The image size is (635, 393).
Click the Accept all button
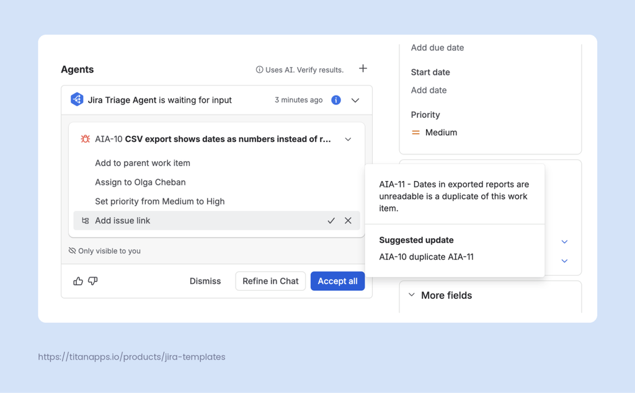pyautogui.click(x=337, y=281)
